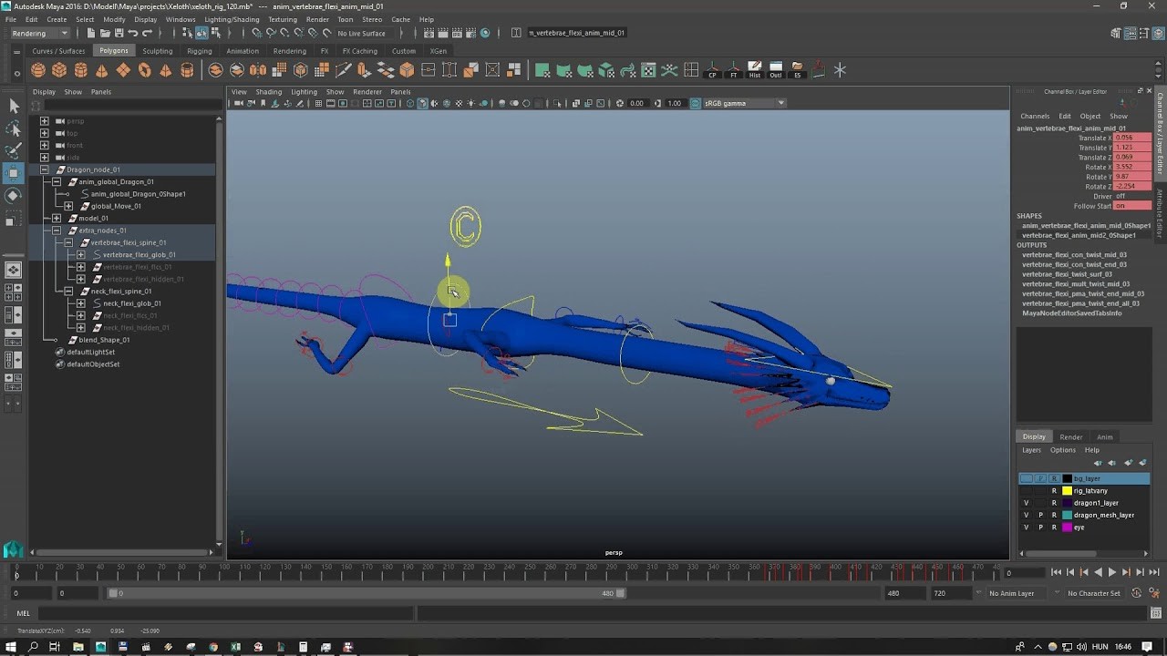The height and width of the screenshot is (656, 1167).
Task: Toggle visibility of dragon_mesh_layer
Action: 1026,515
